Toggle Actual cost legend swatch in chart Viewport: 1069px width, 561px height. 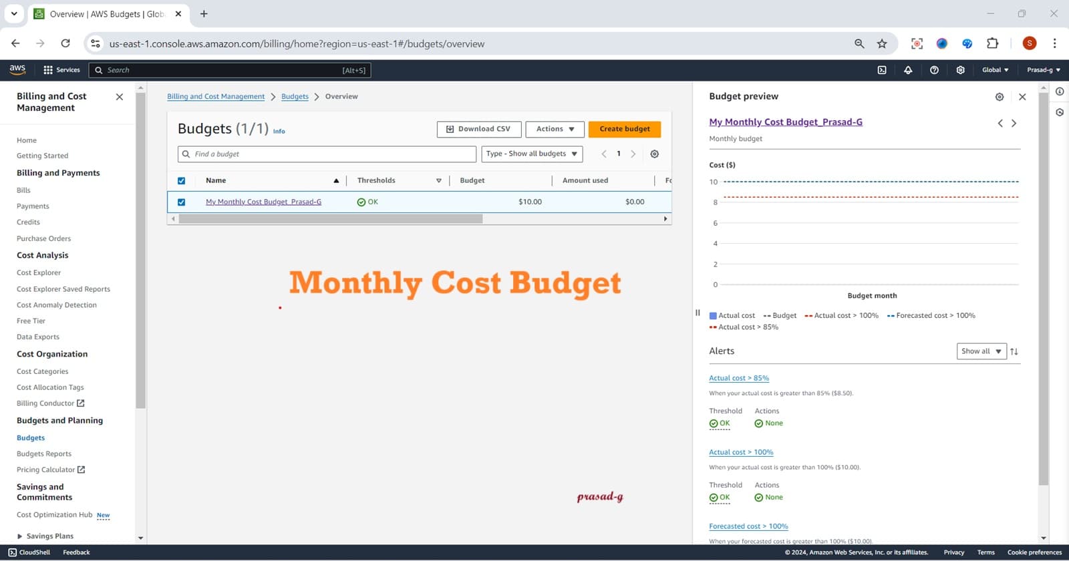(713, 316)
